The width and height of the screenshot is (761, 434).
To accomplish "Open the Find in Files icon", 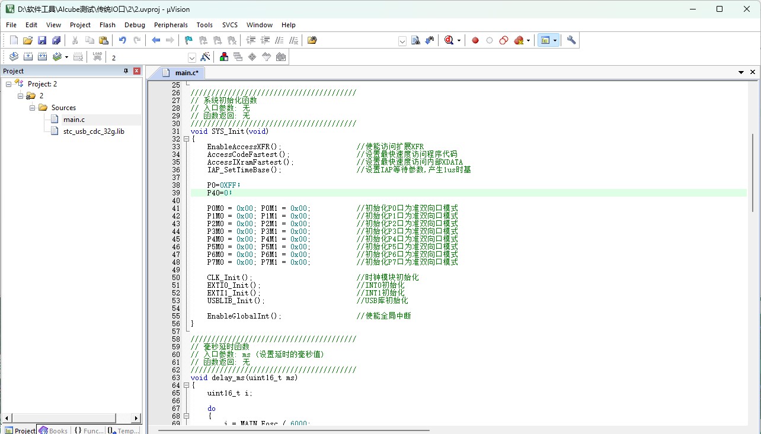I will 312,40.
